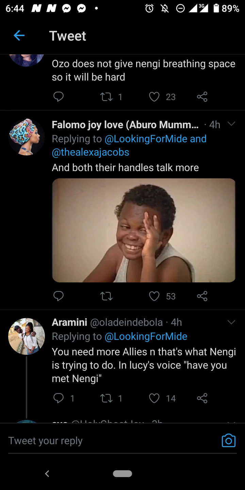Retweet Falomo joy love's tweet

point(107,296)
